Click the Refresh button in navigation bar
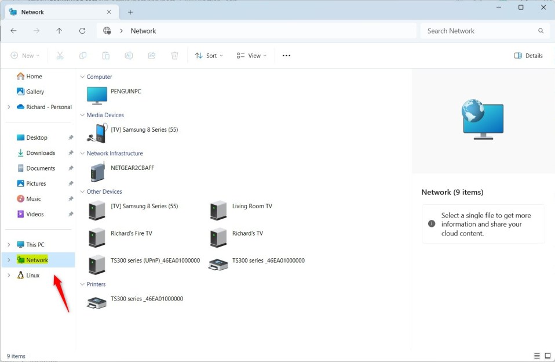The image size is (555, 362). tap(82, 31)
